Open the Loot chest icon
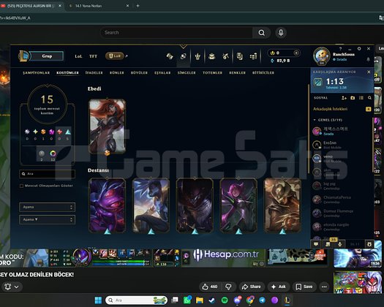This screenshot has height=307, width=384. point(212,56)
